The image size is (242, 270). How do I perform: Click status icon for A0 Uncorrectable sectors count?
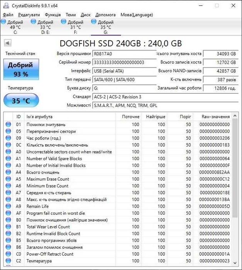8,152
